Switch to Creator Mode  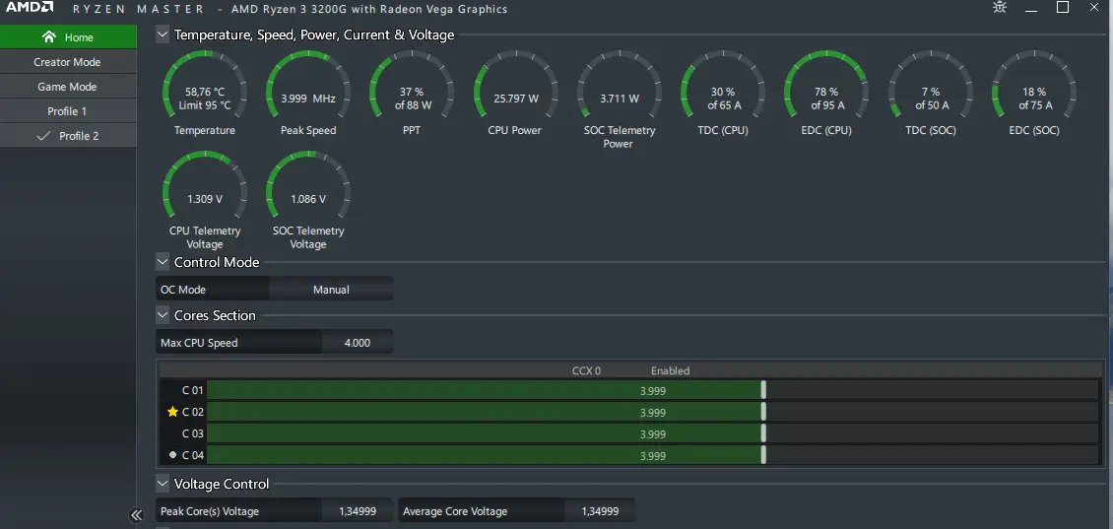coord(68,62)
